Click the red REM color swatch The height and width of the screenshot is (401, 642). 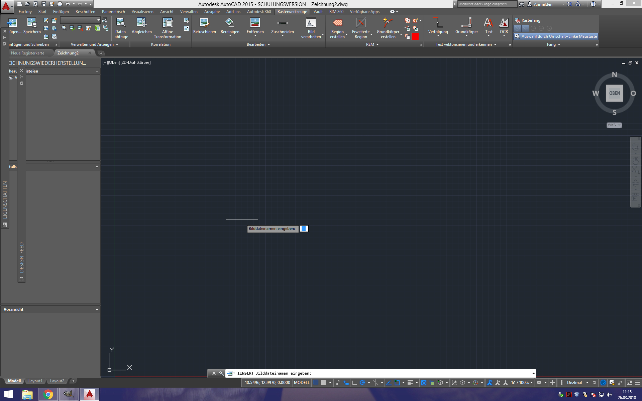tap(415, 36)
